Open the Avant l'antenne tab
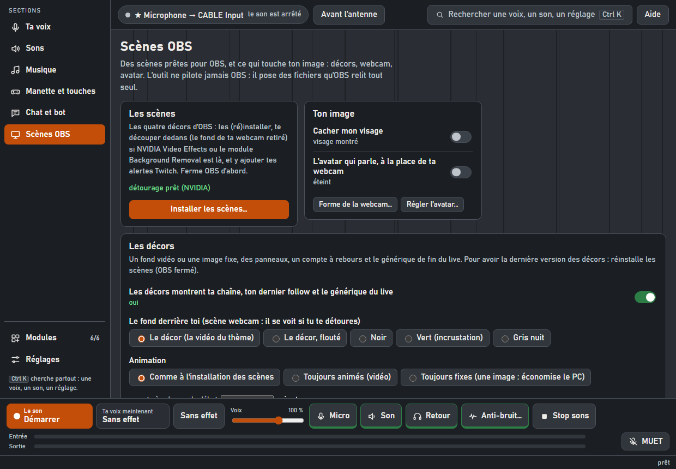Image resolution: width=676 pixels, height=469 pixels. (349, 15)
